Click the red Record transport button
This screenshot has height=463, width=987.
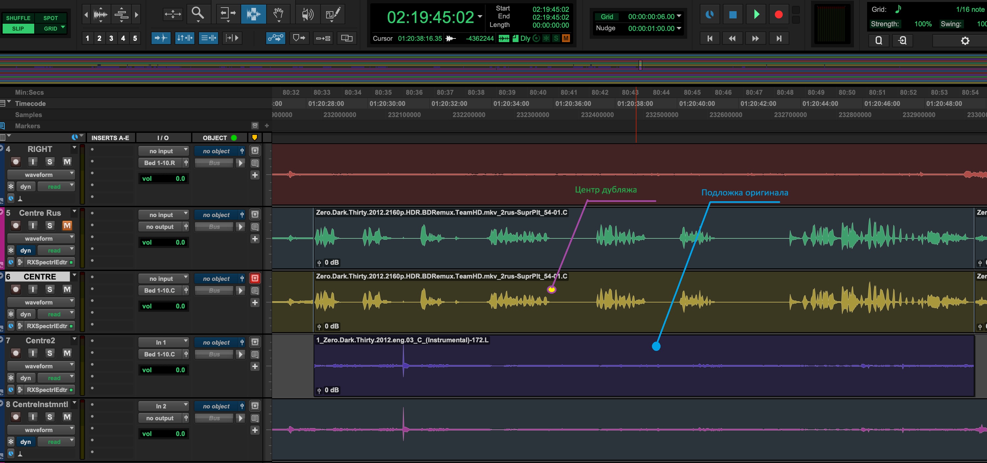click(x=778, y=14)
